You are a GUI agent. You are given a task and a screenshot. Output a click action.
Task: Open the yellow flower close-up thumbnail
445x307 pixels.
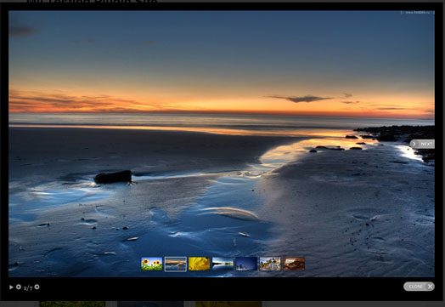point(200,264)
